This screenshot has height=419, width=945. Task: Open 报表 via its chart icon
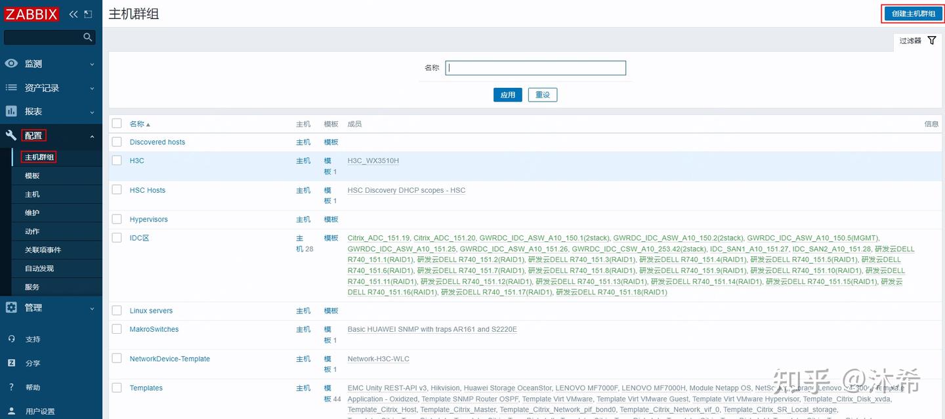pos(12,111)
